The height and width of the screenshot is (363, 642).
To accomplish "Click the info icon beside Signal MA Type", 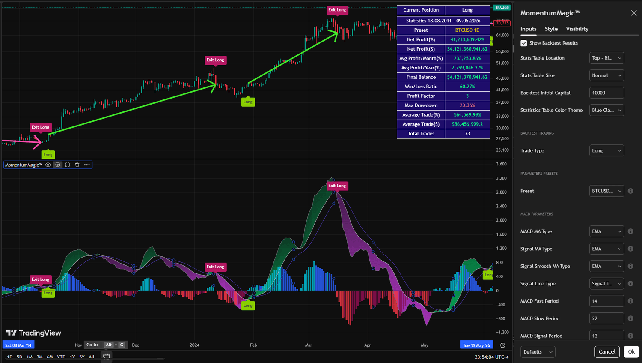I will pos(630,249).
